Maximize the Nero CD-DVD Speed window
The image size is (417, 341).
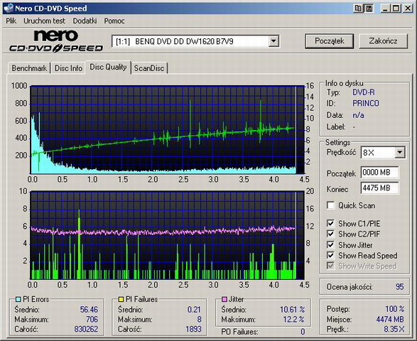coord(396,9)
